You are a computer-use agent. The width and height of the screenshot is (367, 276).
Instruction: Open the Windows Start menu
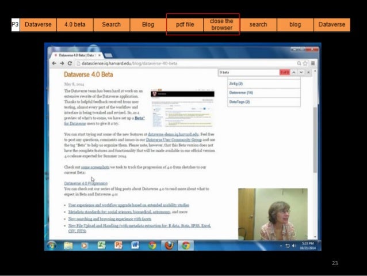[51, 245]
